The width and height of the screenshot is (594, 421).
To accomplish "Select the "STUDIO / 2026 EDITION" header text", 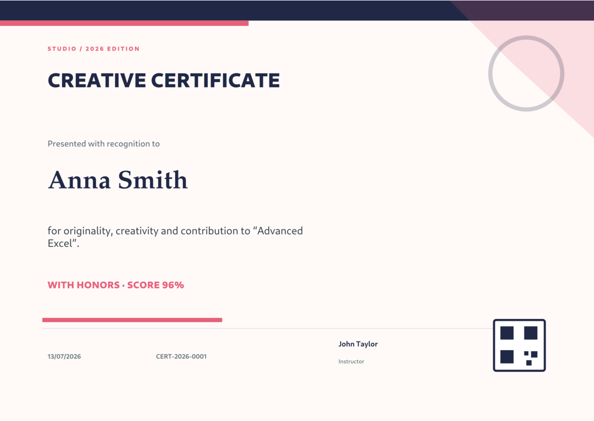I will (x=94, y=49).
